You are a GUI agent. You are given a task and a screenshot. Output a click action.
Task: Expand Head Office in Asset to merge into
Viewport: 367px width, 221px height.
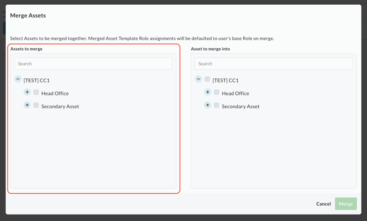208,92
